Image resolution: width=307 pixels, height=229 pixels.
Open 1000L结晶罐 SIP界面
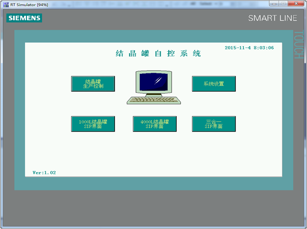(93, 124)
